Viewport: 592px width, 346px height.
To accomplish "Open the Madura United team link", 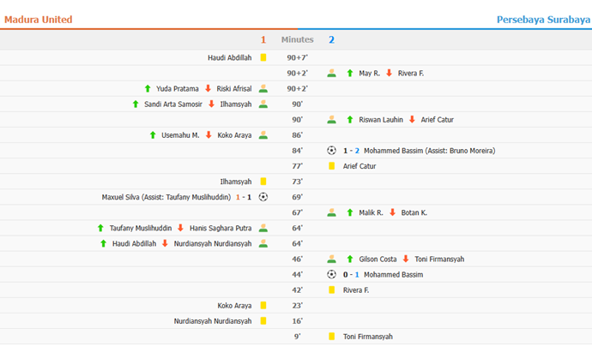I will tap(38, 20).
